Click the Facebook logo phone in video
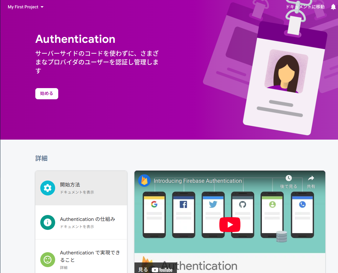 pyautogui.click(x=184, y=215)
